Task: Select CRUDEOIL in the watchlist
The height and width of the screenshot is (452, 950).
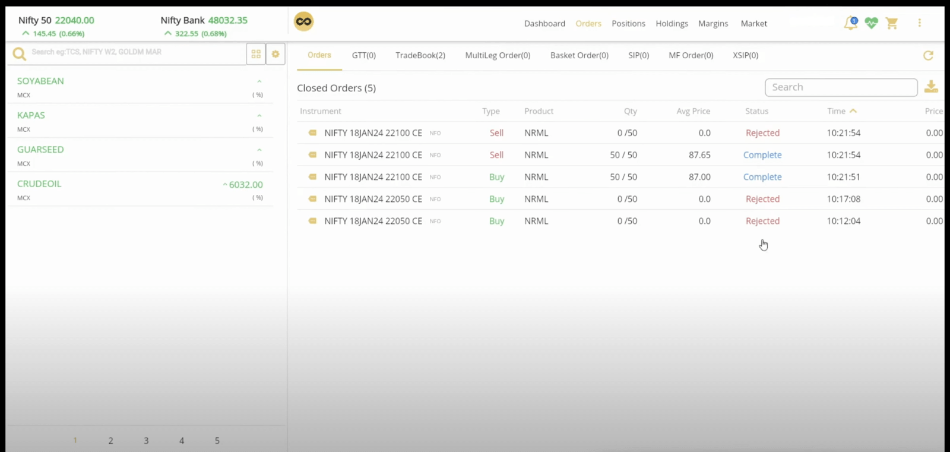Action: [x=39, y=184]
